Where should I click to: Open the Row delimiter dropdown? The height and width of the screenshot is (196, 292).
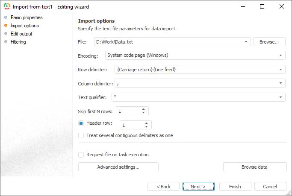pos(281,70)
